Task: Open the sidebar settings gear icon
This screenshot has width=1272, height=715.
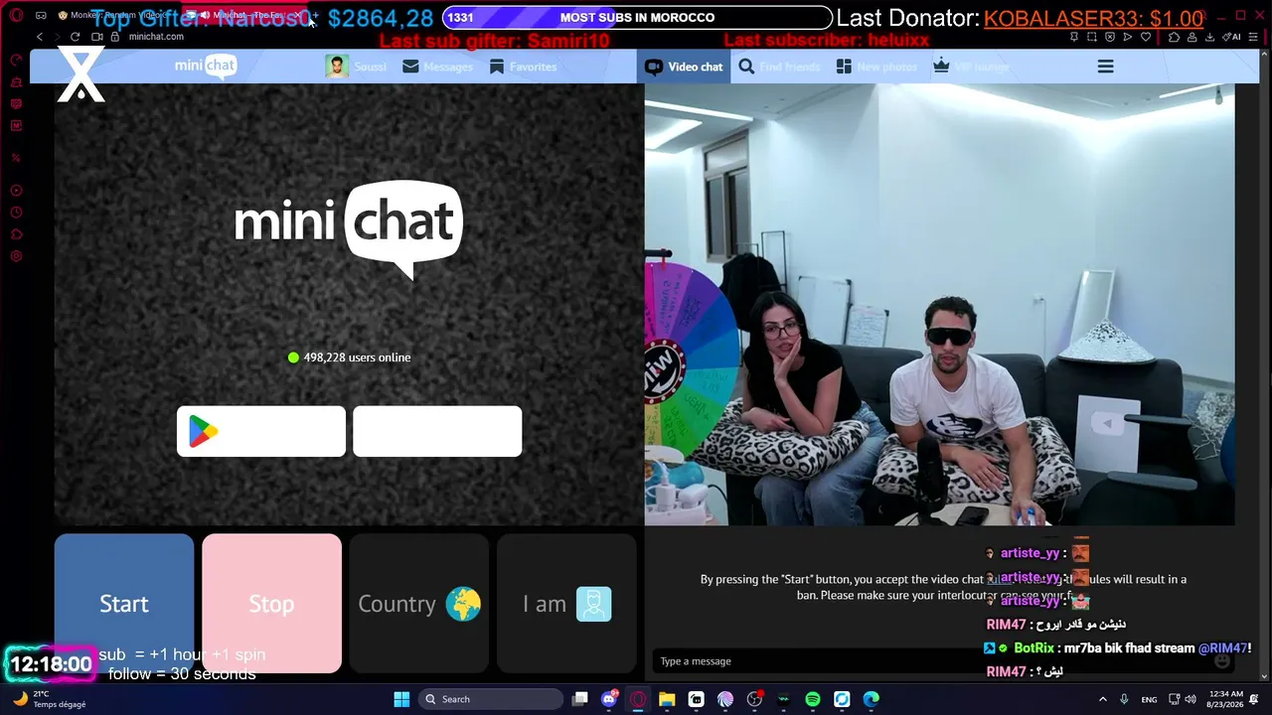Action: click(x=16, y=256)
